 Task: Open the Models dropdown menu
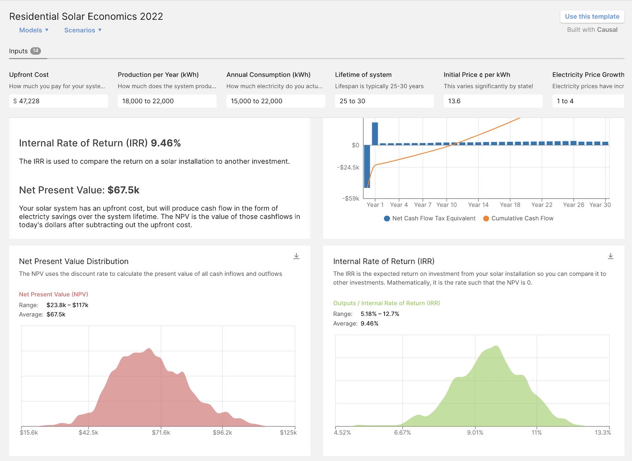[x=34, y=30]
